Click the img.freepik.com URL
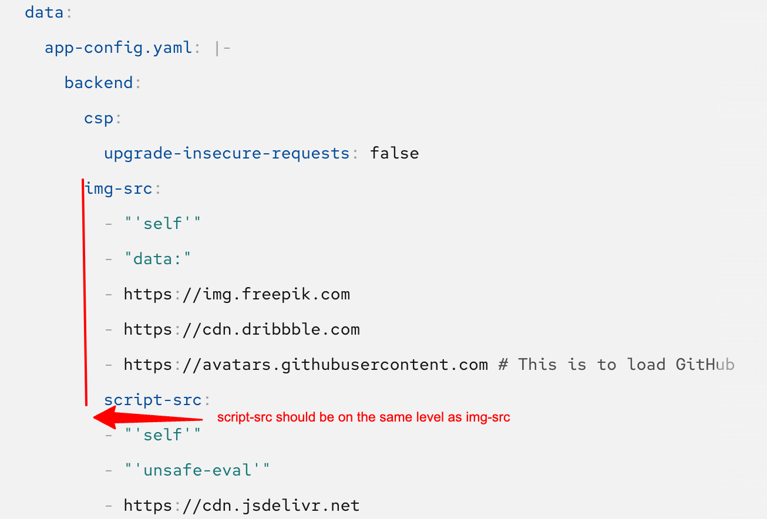The height and width of the screenshot is (519, 767). point(237,294)
